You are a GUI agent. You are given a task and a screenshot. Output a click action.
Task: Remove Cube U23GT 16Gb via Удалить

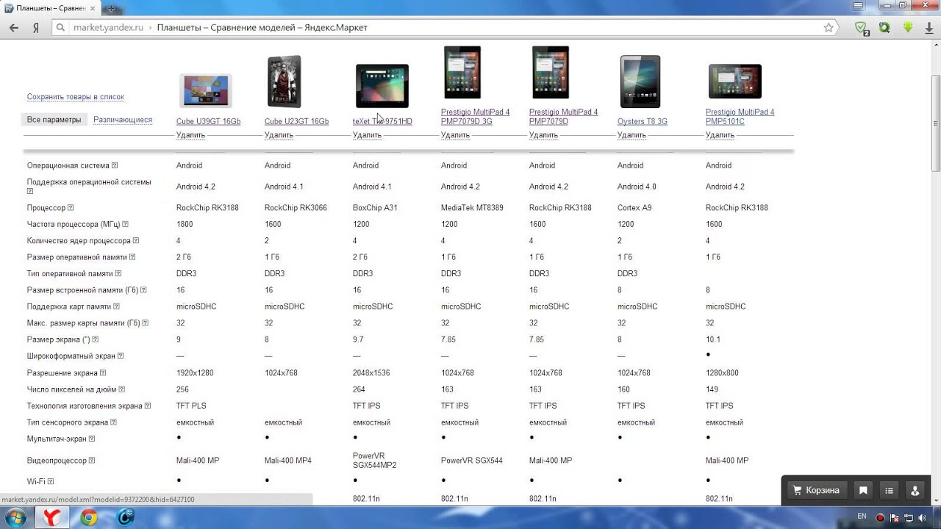click(279, 135)
